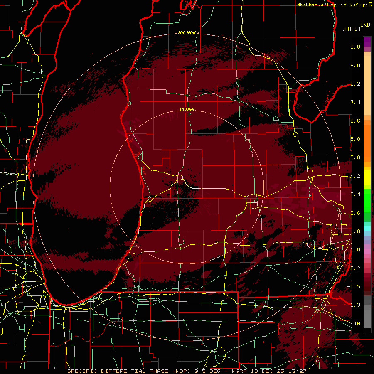
Task: Click the 4.2 value on color scale
Action: (355, 176)
